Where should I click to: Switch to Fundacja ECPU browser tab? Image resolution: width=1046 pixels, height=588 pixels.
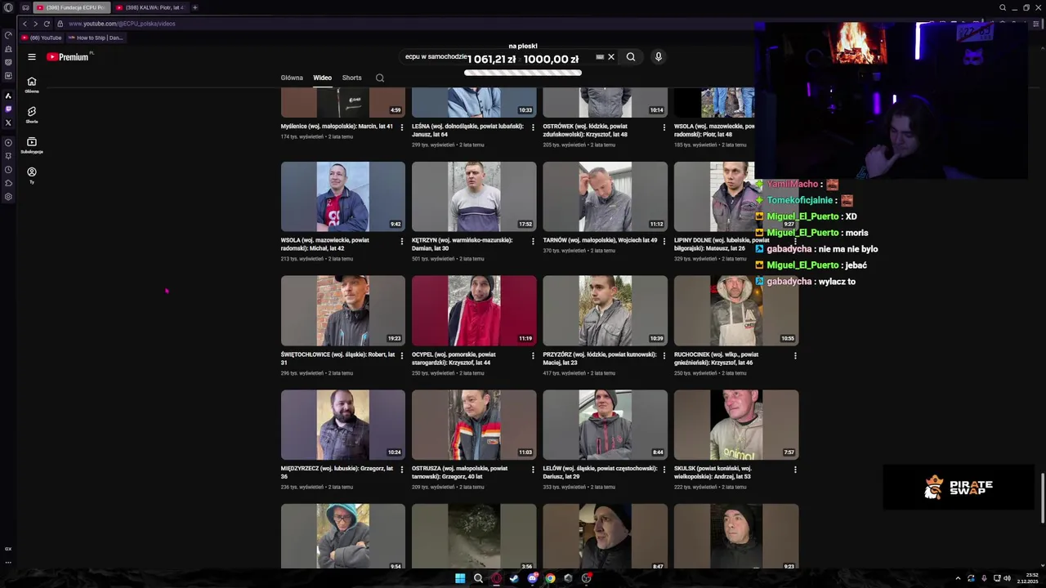71,7
